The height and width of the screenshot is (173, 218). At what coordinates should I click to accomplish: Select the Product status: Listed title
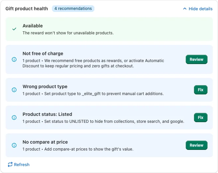click(x=47, y=114)
